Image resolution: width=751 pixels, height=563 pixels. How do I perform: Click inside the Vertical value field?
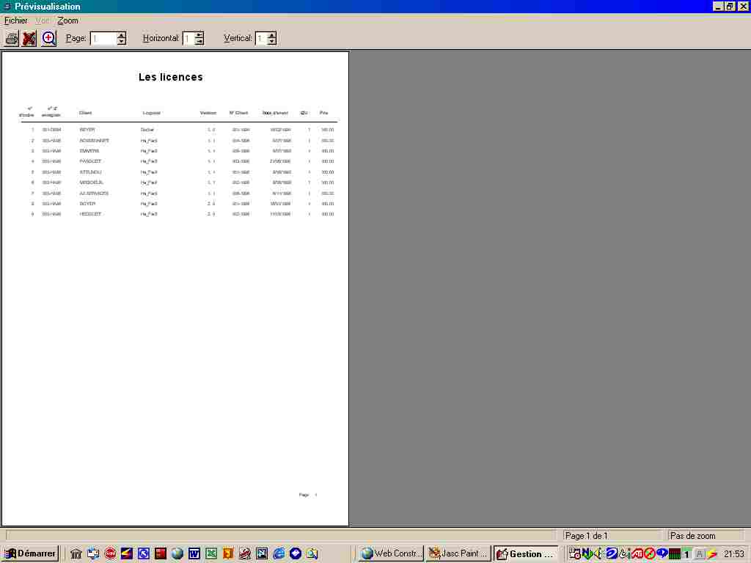pos(261,38)
